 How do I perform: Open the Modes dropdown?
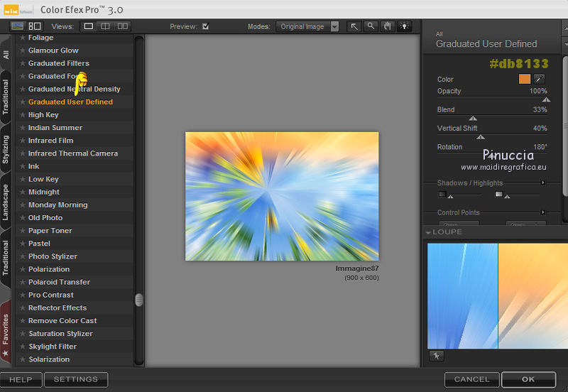(308, 27)
